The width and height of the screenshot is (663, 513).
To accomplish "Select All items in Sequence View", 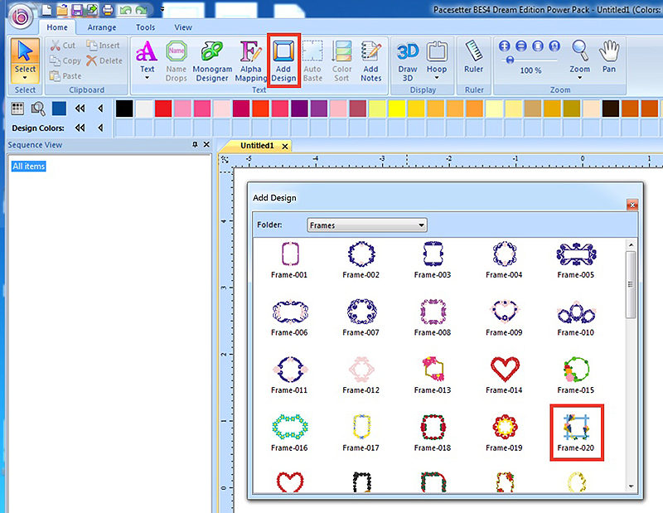I will (x=29, y=167).
